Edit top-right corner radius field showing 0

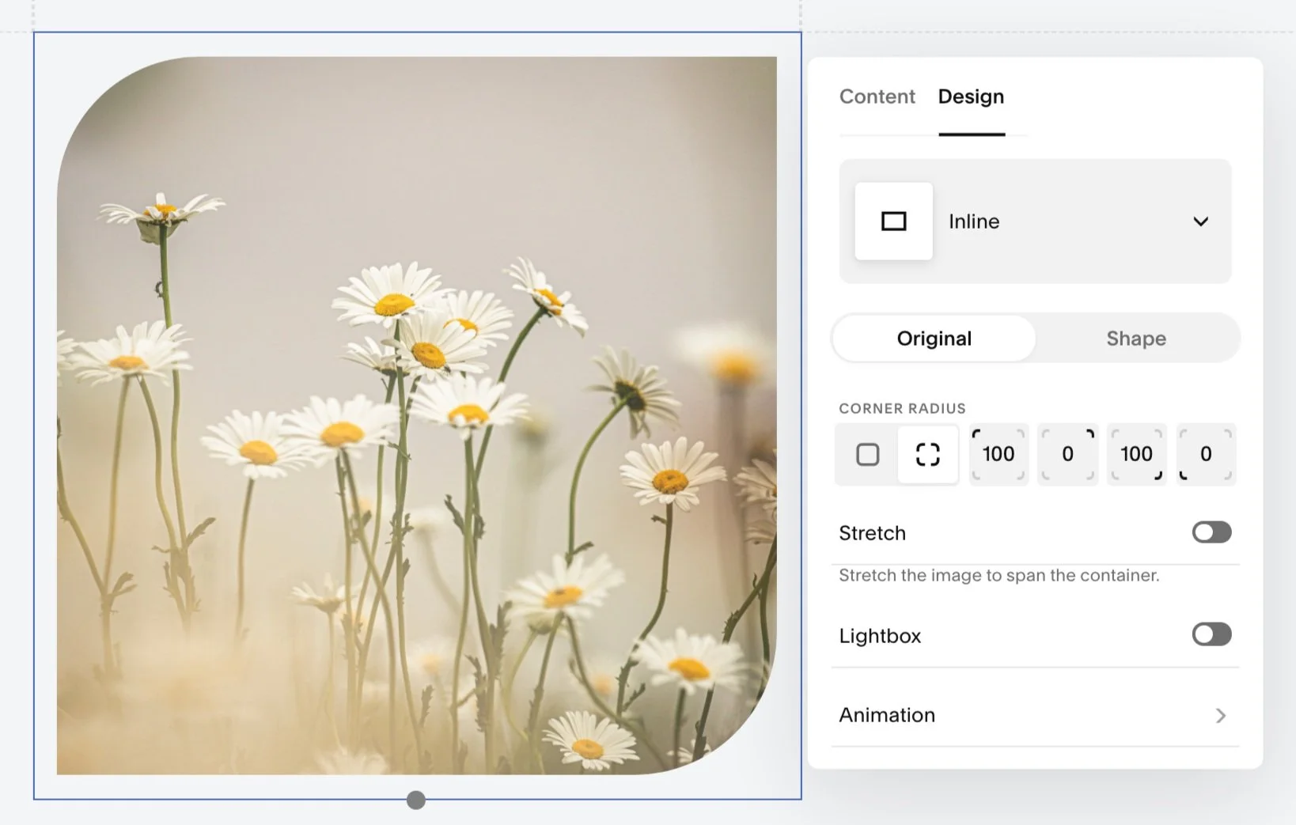[x=1067, y=454]
